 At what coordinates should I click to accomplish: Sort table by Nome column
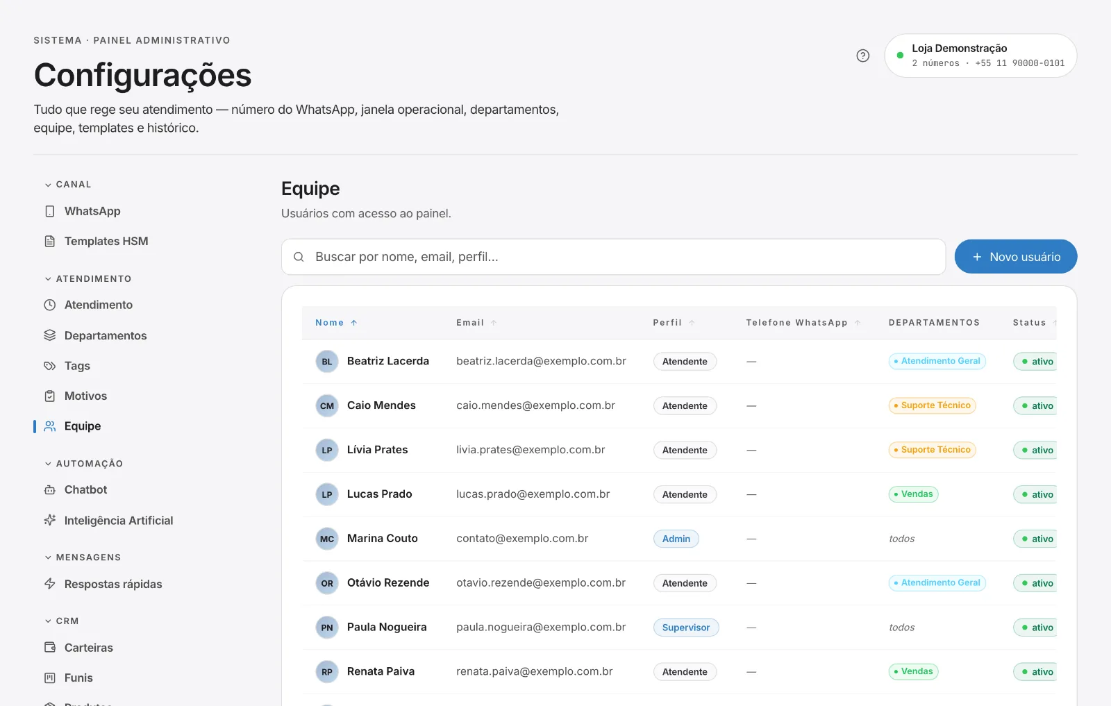(336, 323)
